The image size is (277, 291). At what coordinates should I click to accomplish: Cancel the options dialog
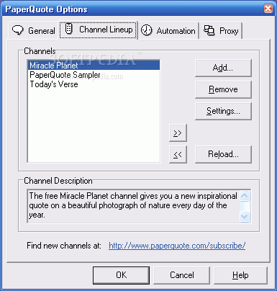tap(182, 275)
